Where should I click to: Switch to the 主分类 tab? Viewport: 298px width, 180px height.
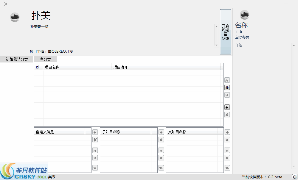[x=45, y=59]
